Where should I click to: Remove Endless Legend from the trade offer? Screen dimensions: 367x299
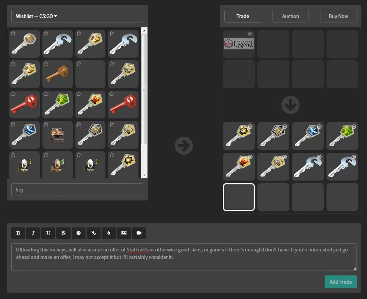250,34
